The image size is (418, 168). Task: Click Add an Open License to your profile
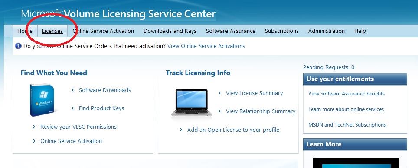[x=233, y=130]
